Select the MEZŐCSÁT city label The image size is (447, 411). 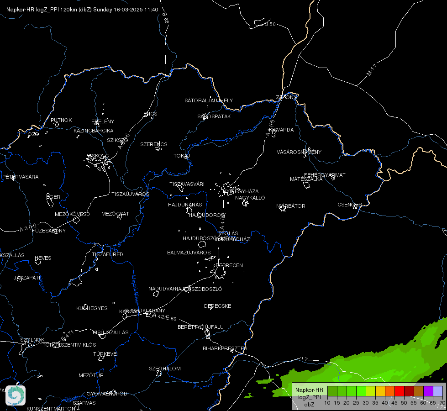coord(115,214)
